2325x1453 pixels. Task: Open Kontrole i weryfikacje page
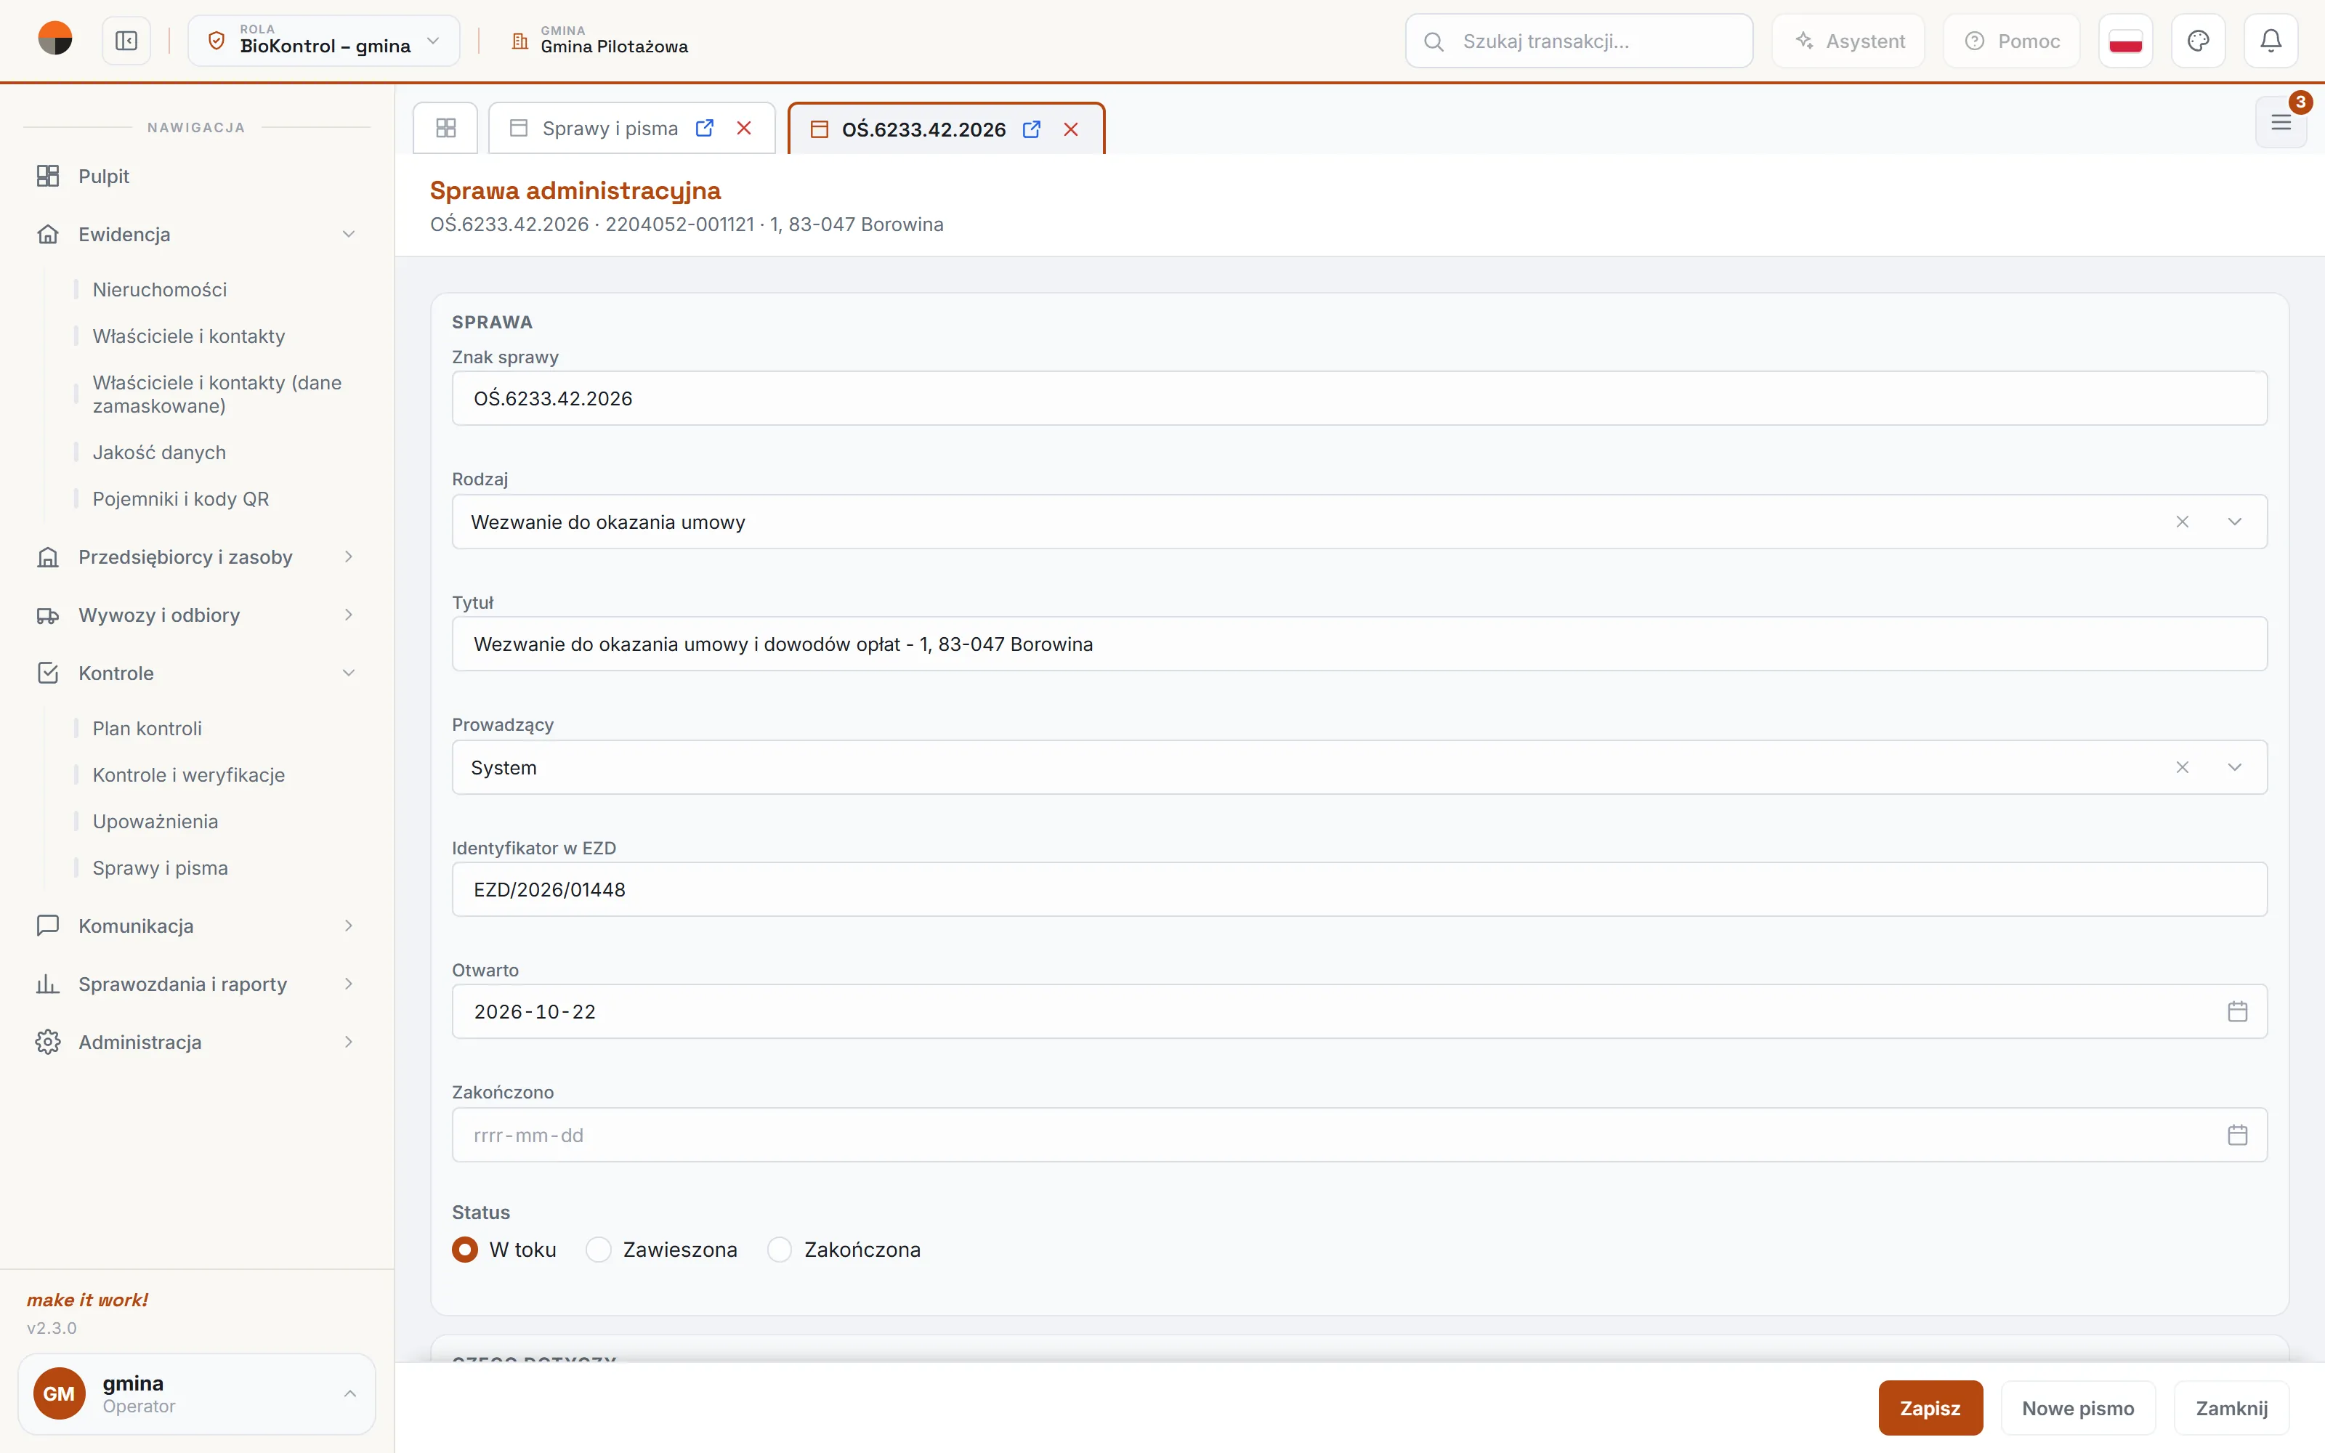[188, 774]
